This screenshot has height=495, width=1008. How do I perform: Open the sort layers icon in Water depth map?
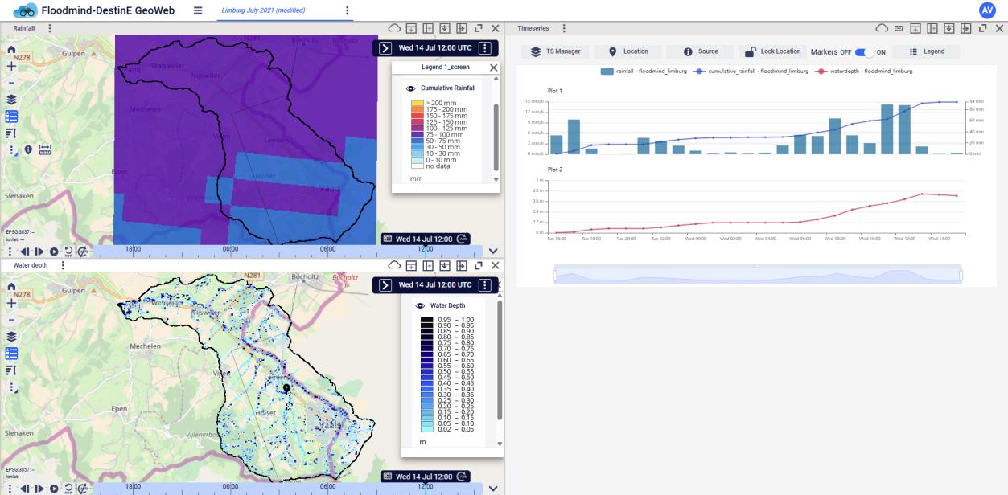[11, 370]
